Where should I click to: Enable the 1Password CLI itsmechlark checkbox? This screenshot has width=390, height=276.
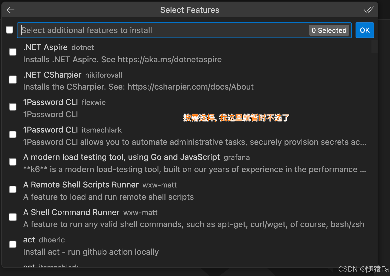pyautogui.click(x=13, y=135)
